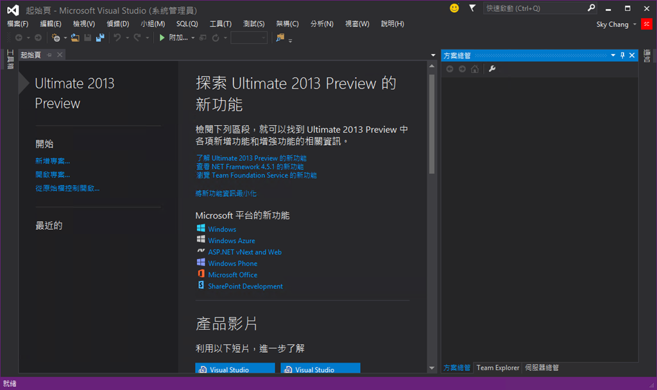Click Solution Explorer Home icon
Viewport: 657px width, 390px height.
(x=475, y=69)
